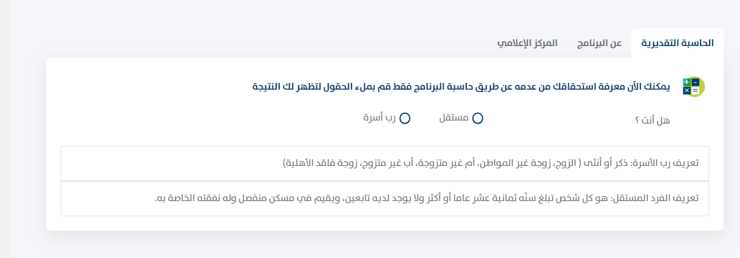Viewport: 740px width, 258px height.
Task: Click the مستقل option label text
Action: point(453,118)
